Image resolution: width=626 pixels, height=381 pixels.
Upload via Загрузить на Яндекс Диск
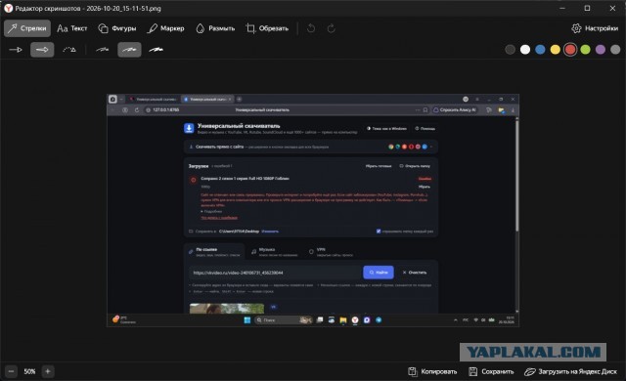click(x=571, y=371)
